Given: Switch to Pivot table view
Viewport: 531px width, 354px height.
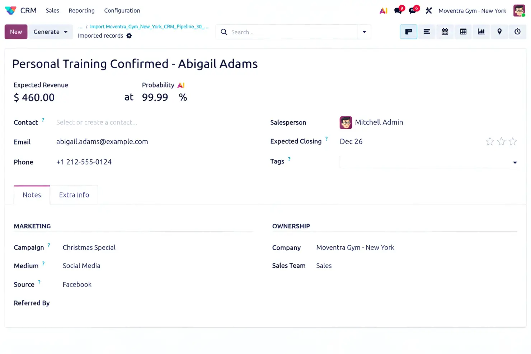Looking at the screenshot, I should [x=463, y=32].
